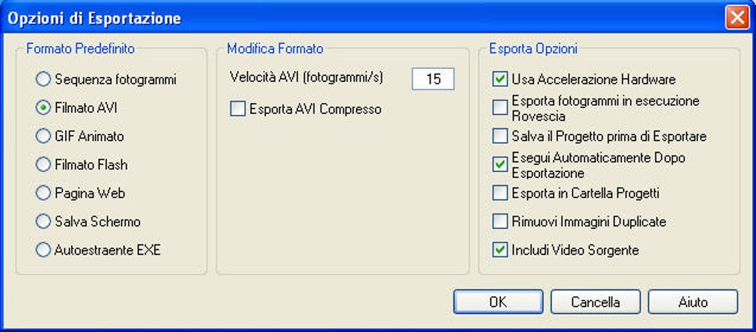The width and height of the screenshot is (756, 332).
Task: Enable Esporta fotogrammi in esecuzione Rovescia
Action: 500,107
